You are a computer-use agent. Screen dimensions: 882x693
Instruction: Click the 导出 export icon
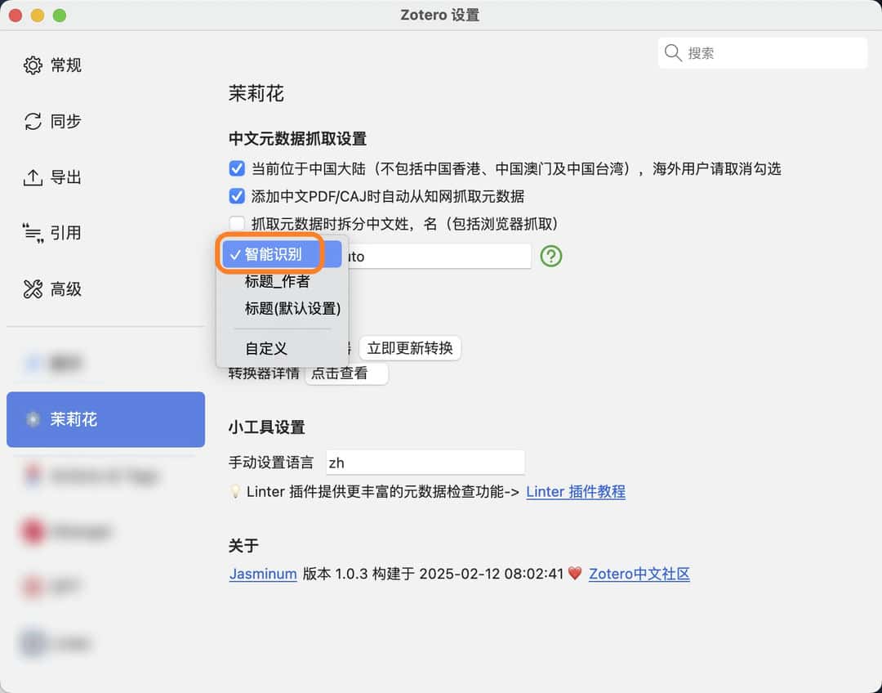tap(31, 177)
